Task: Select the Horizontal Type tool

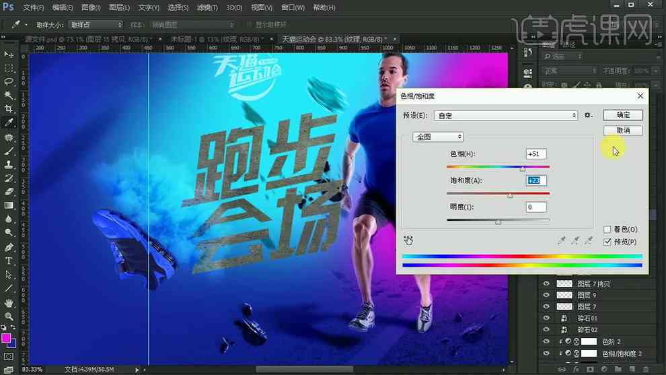Action: pyautogui.click(x=9, y=261)
